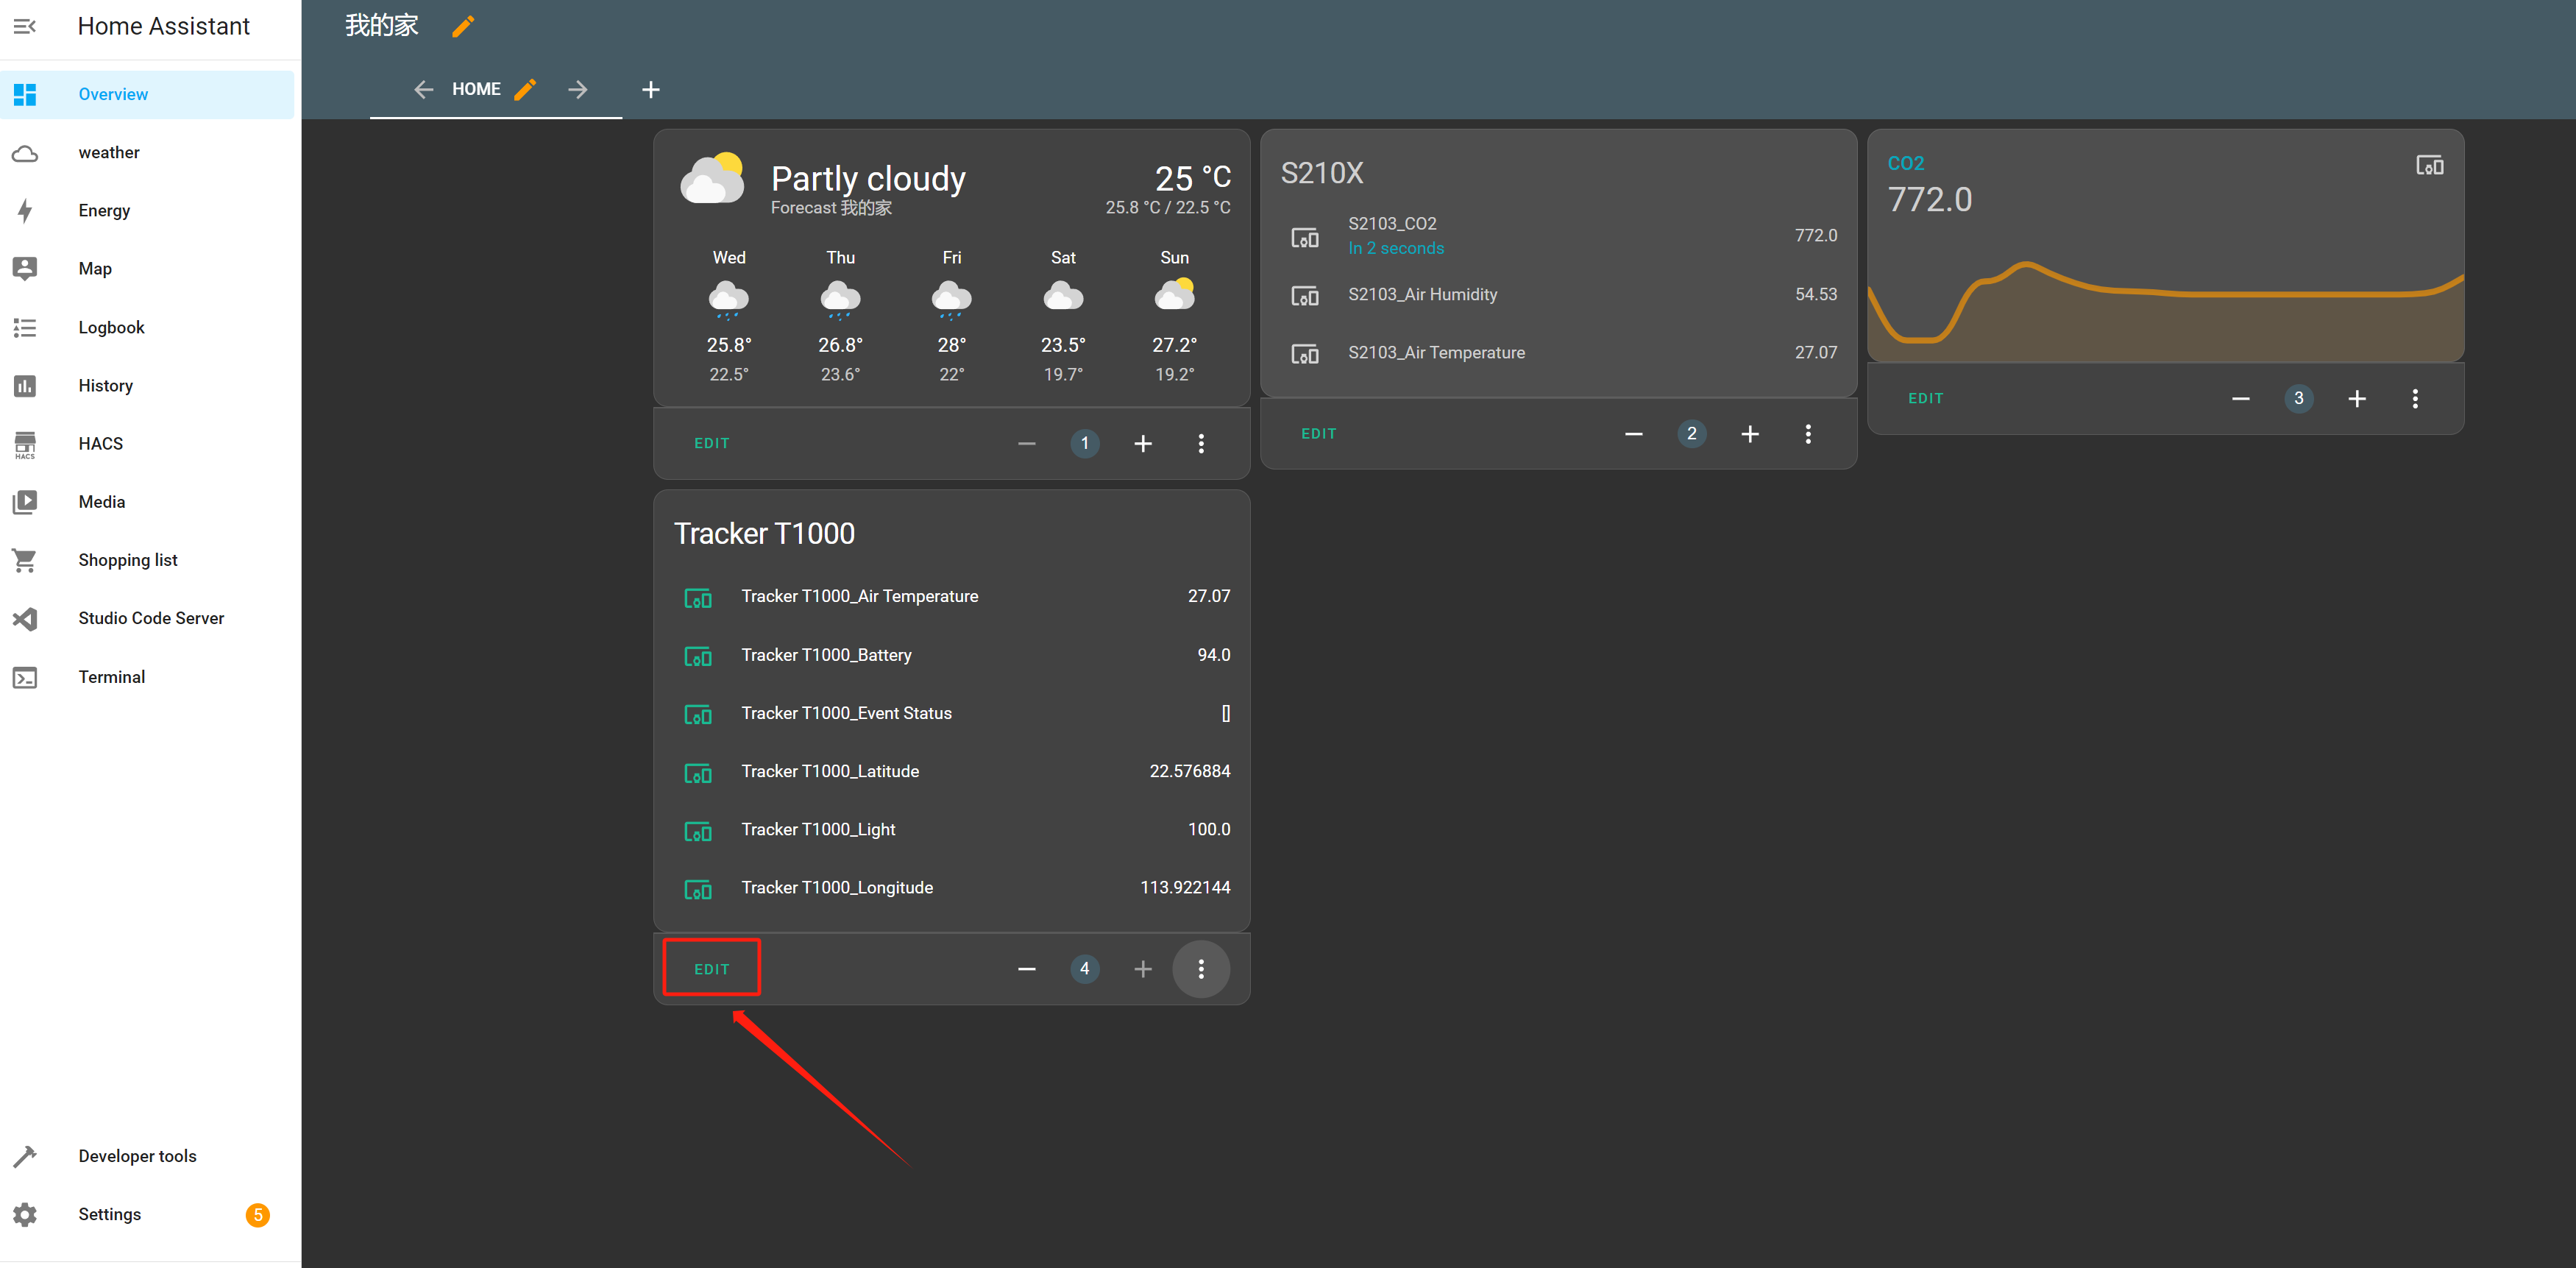The width and height of the screenshot is (2576, 1268).
Task: Click the Partly cloudy weather icon
Action: coord(713,178)
